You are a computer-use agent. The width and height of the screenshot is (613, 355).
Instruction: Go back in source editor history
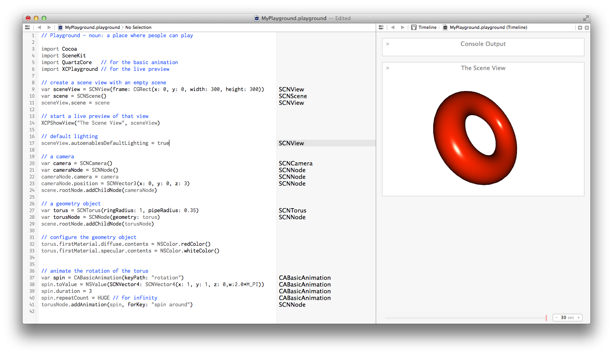click(39, 27)
